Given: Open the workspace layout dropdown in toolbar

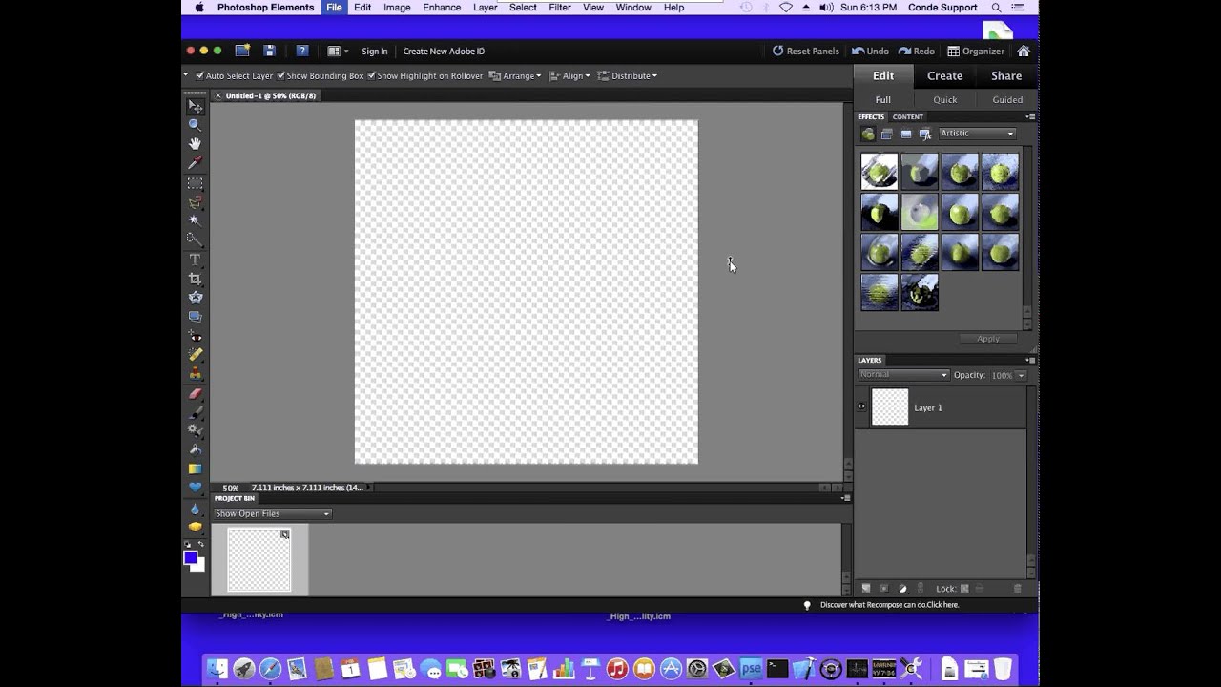Looking at the screenshot, I should 338,51.
